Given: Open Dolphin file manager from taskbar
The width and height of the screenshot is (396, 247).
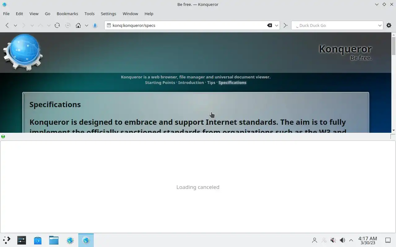Looking at the screenshot, I should coord(54,240).
